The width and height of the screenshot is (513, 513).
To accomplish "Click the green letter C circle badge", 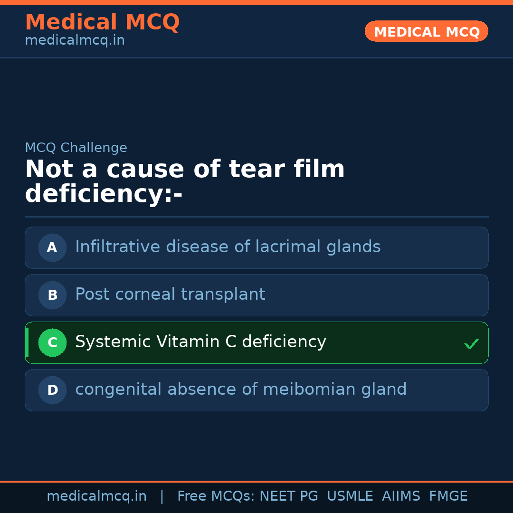I will (x=52, y=342).
